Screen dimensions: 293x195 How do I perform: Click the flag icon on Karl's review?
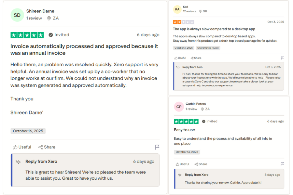coord(283,57)
